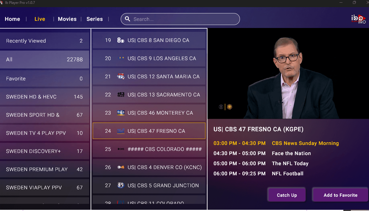Image resolution: width=369 pixels, height=211 pixels.
Task: Select the SWEDEN HD & HEVC category
Action: 44,97
